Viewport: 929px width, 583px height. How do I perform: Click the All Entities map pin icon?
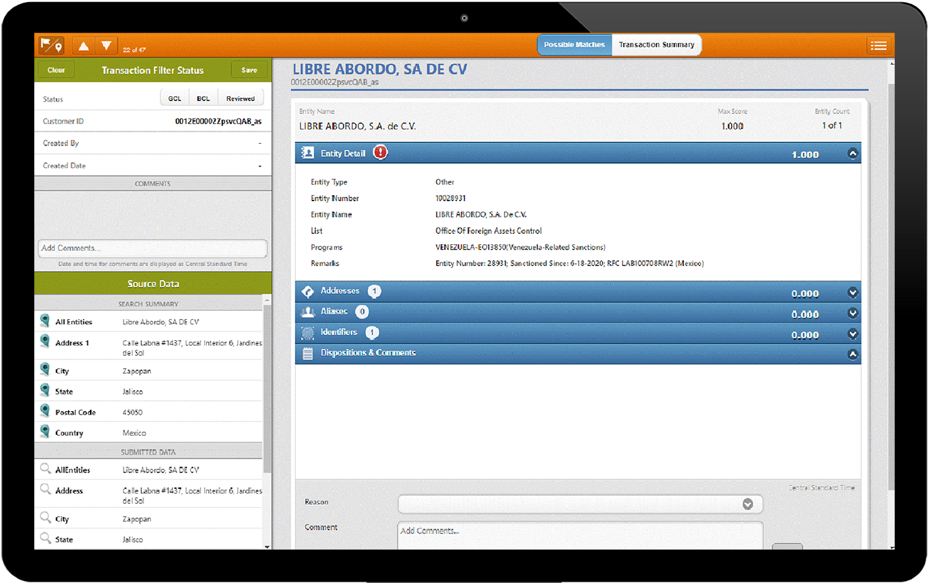click(x=45, y=321)
